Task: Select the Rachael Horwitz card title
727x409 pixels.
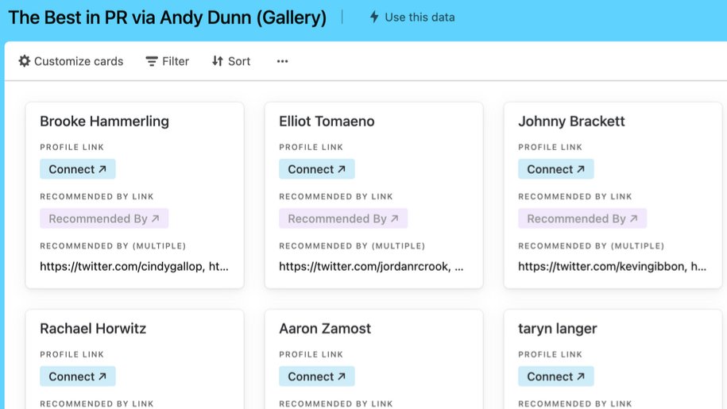Action: pyautogui.click(x=93, y=329)
